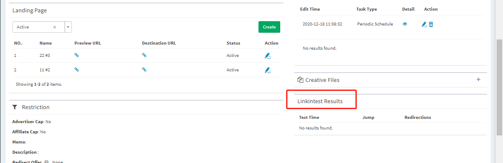Click Showing 1-2 of 2 items summary

pyautogui.click(x=39, y=84)
